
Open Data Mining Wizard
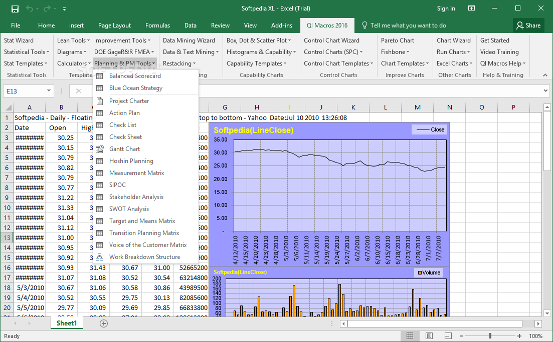[189, 40]
